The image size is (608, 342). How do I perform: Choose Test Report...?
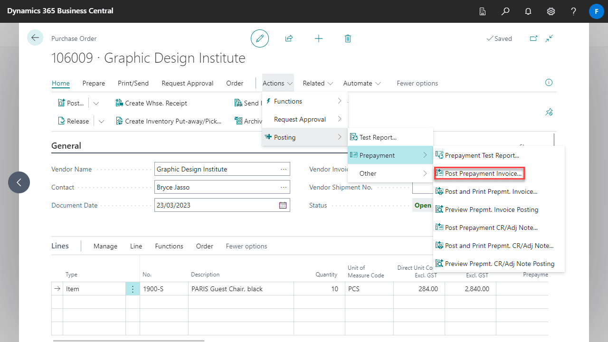tap(390, 137)
